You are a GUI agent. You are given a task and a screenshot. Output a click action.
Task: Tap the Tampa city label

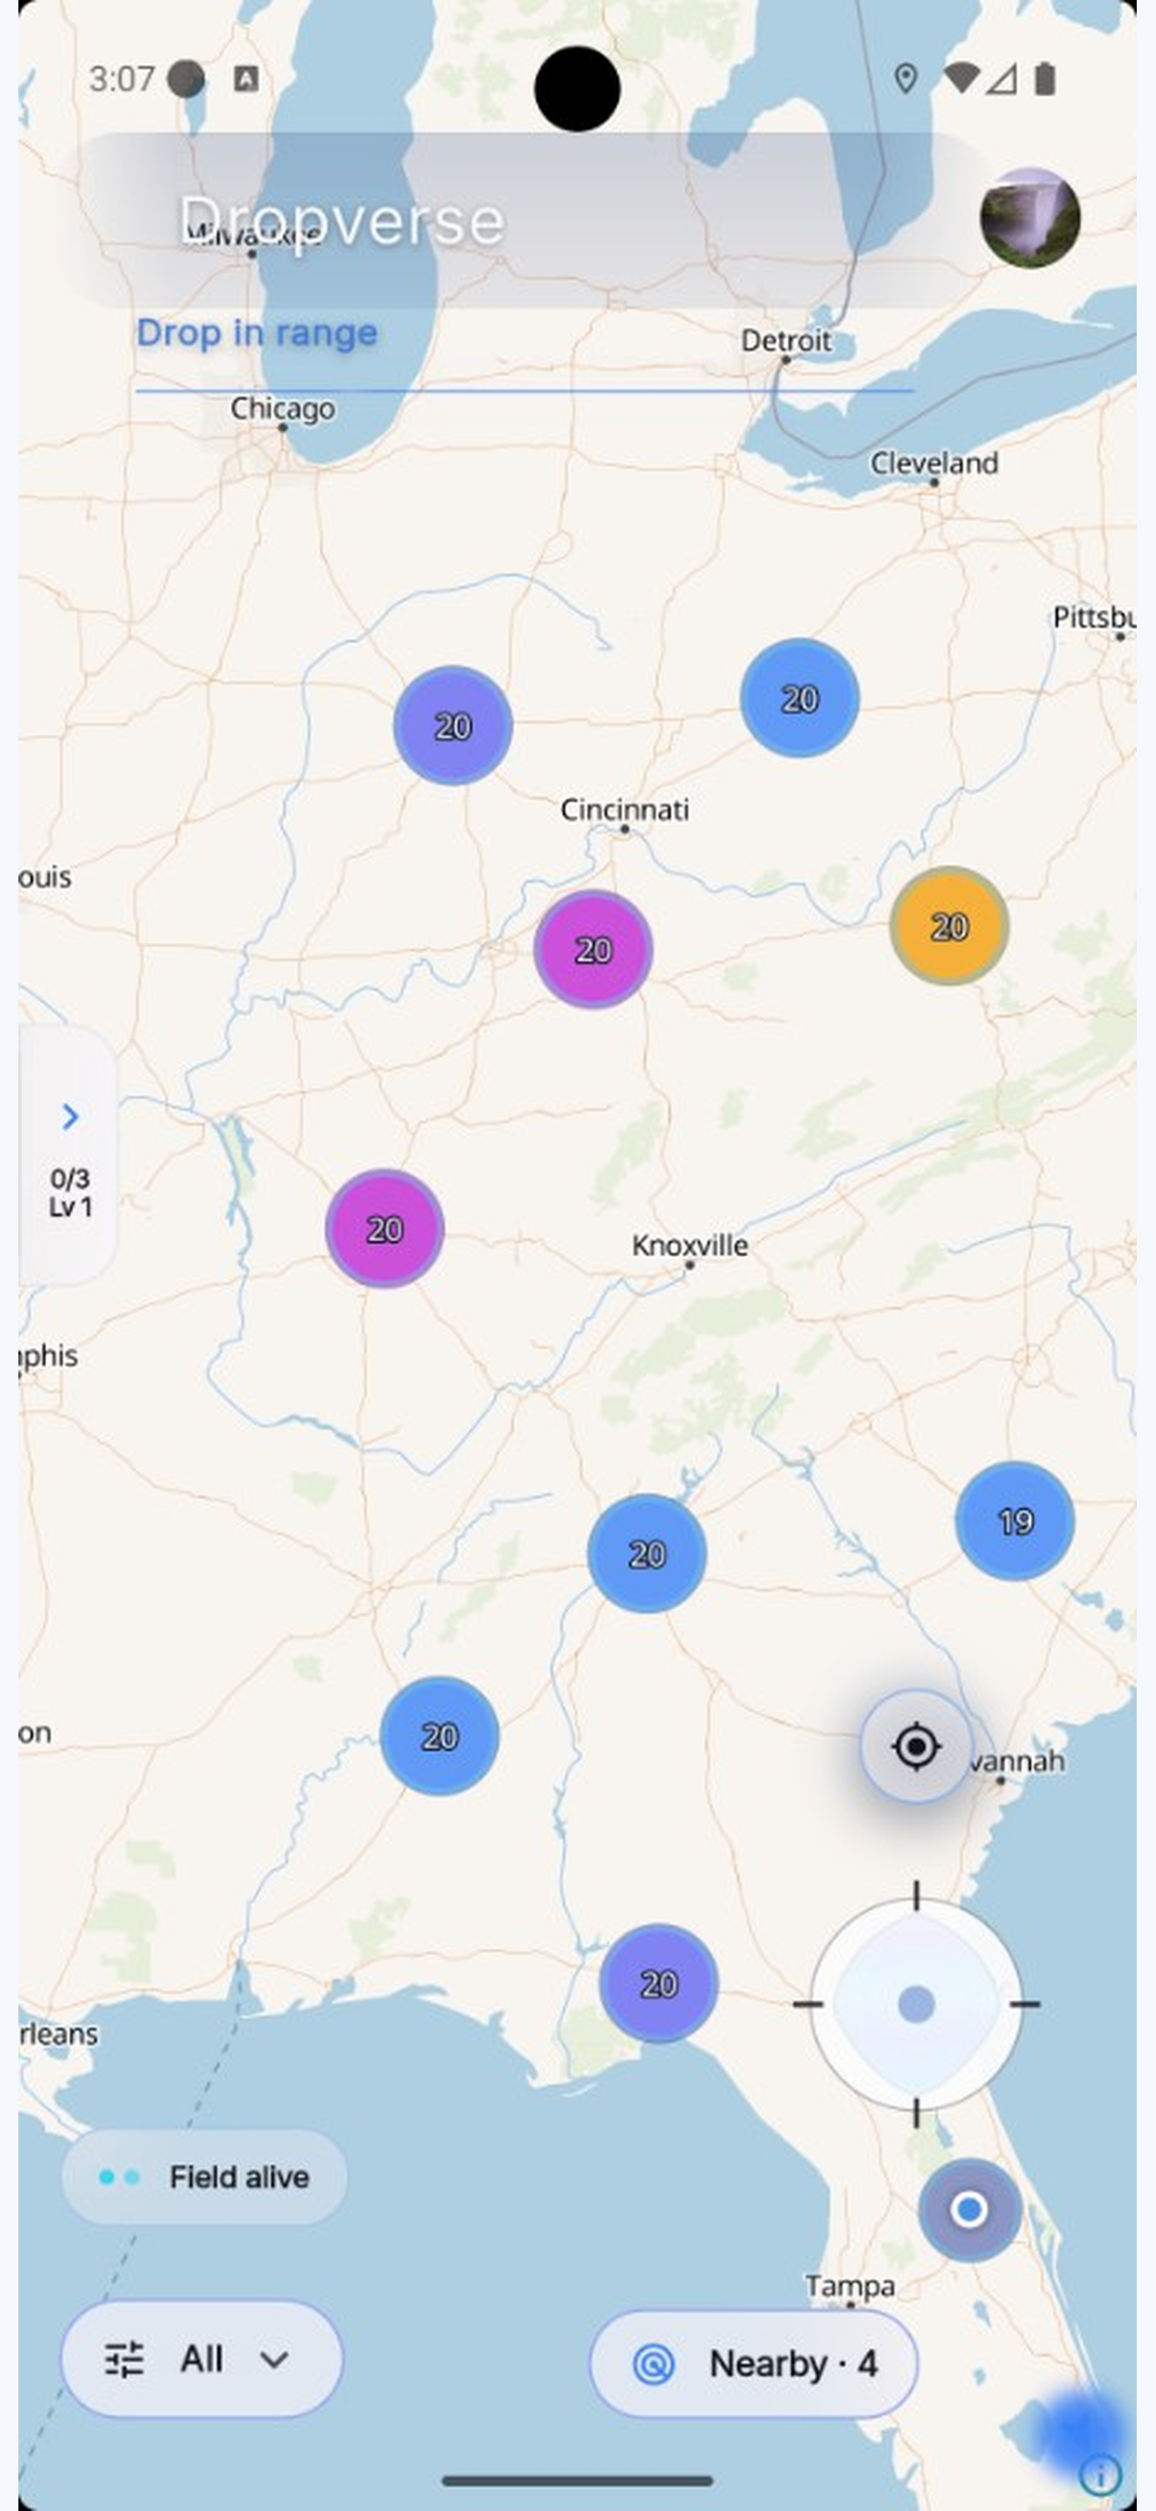point(850,2285)
